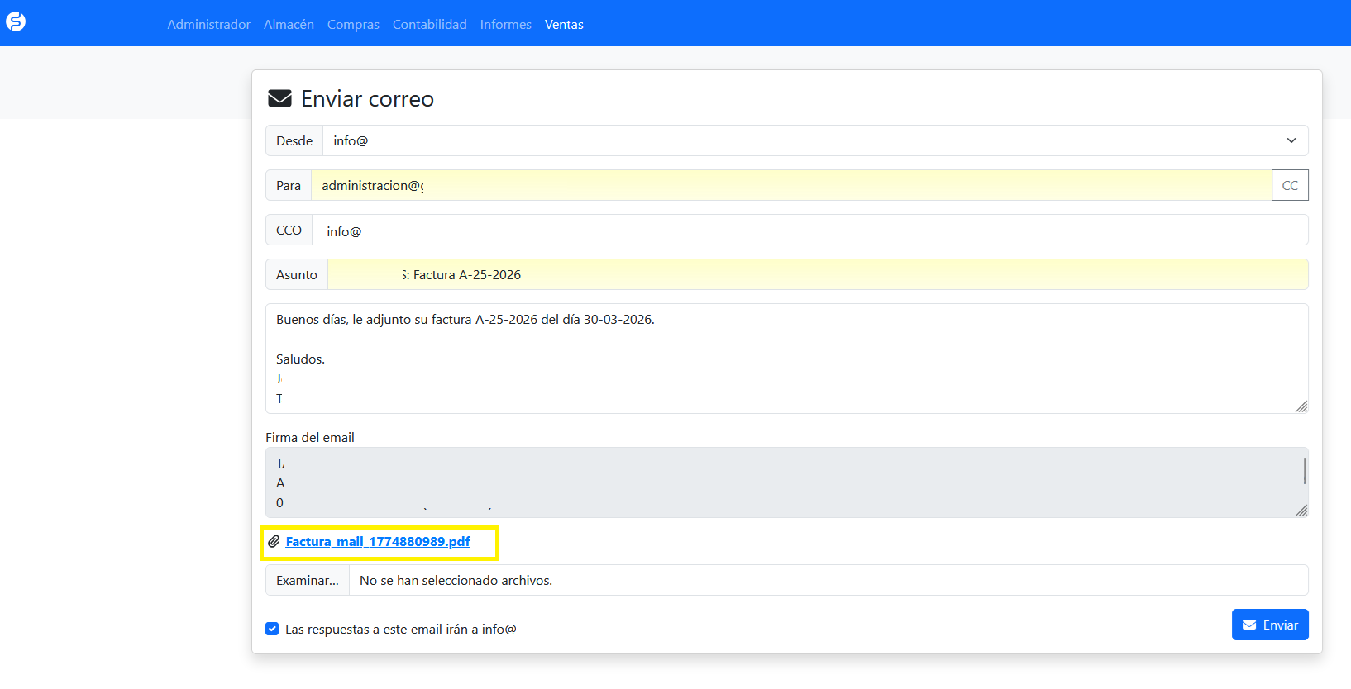This screenshot has height=689, width=1351.
Task: Click the signature box scrollbar
Action: coord(1304,472)
